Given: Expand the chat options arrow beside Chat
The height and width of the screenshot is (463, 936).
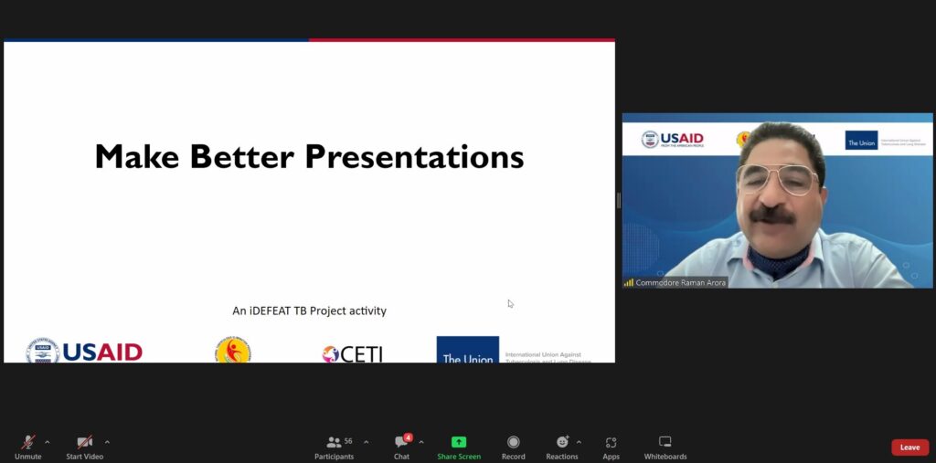Looking at the screenshot, I should point(421,442).
